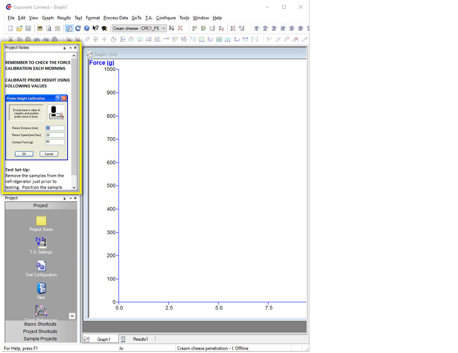Click the green refresh toolbar icon
Viewport: 458px width, 353px height.
pos(78,28)
